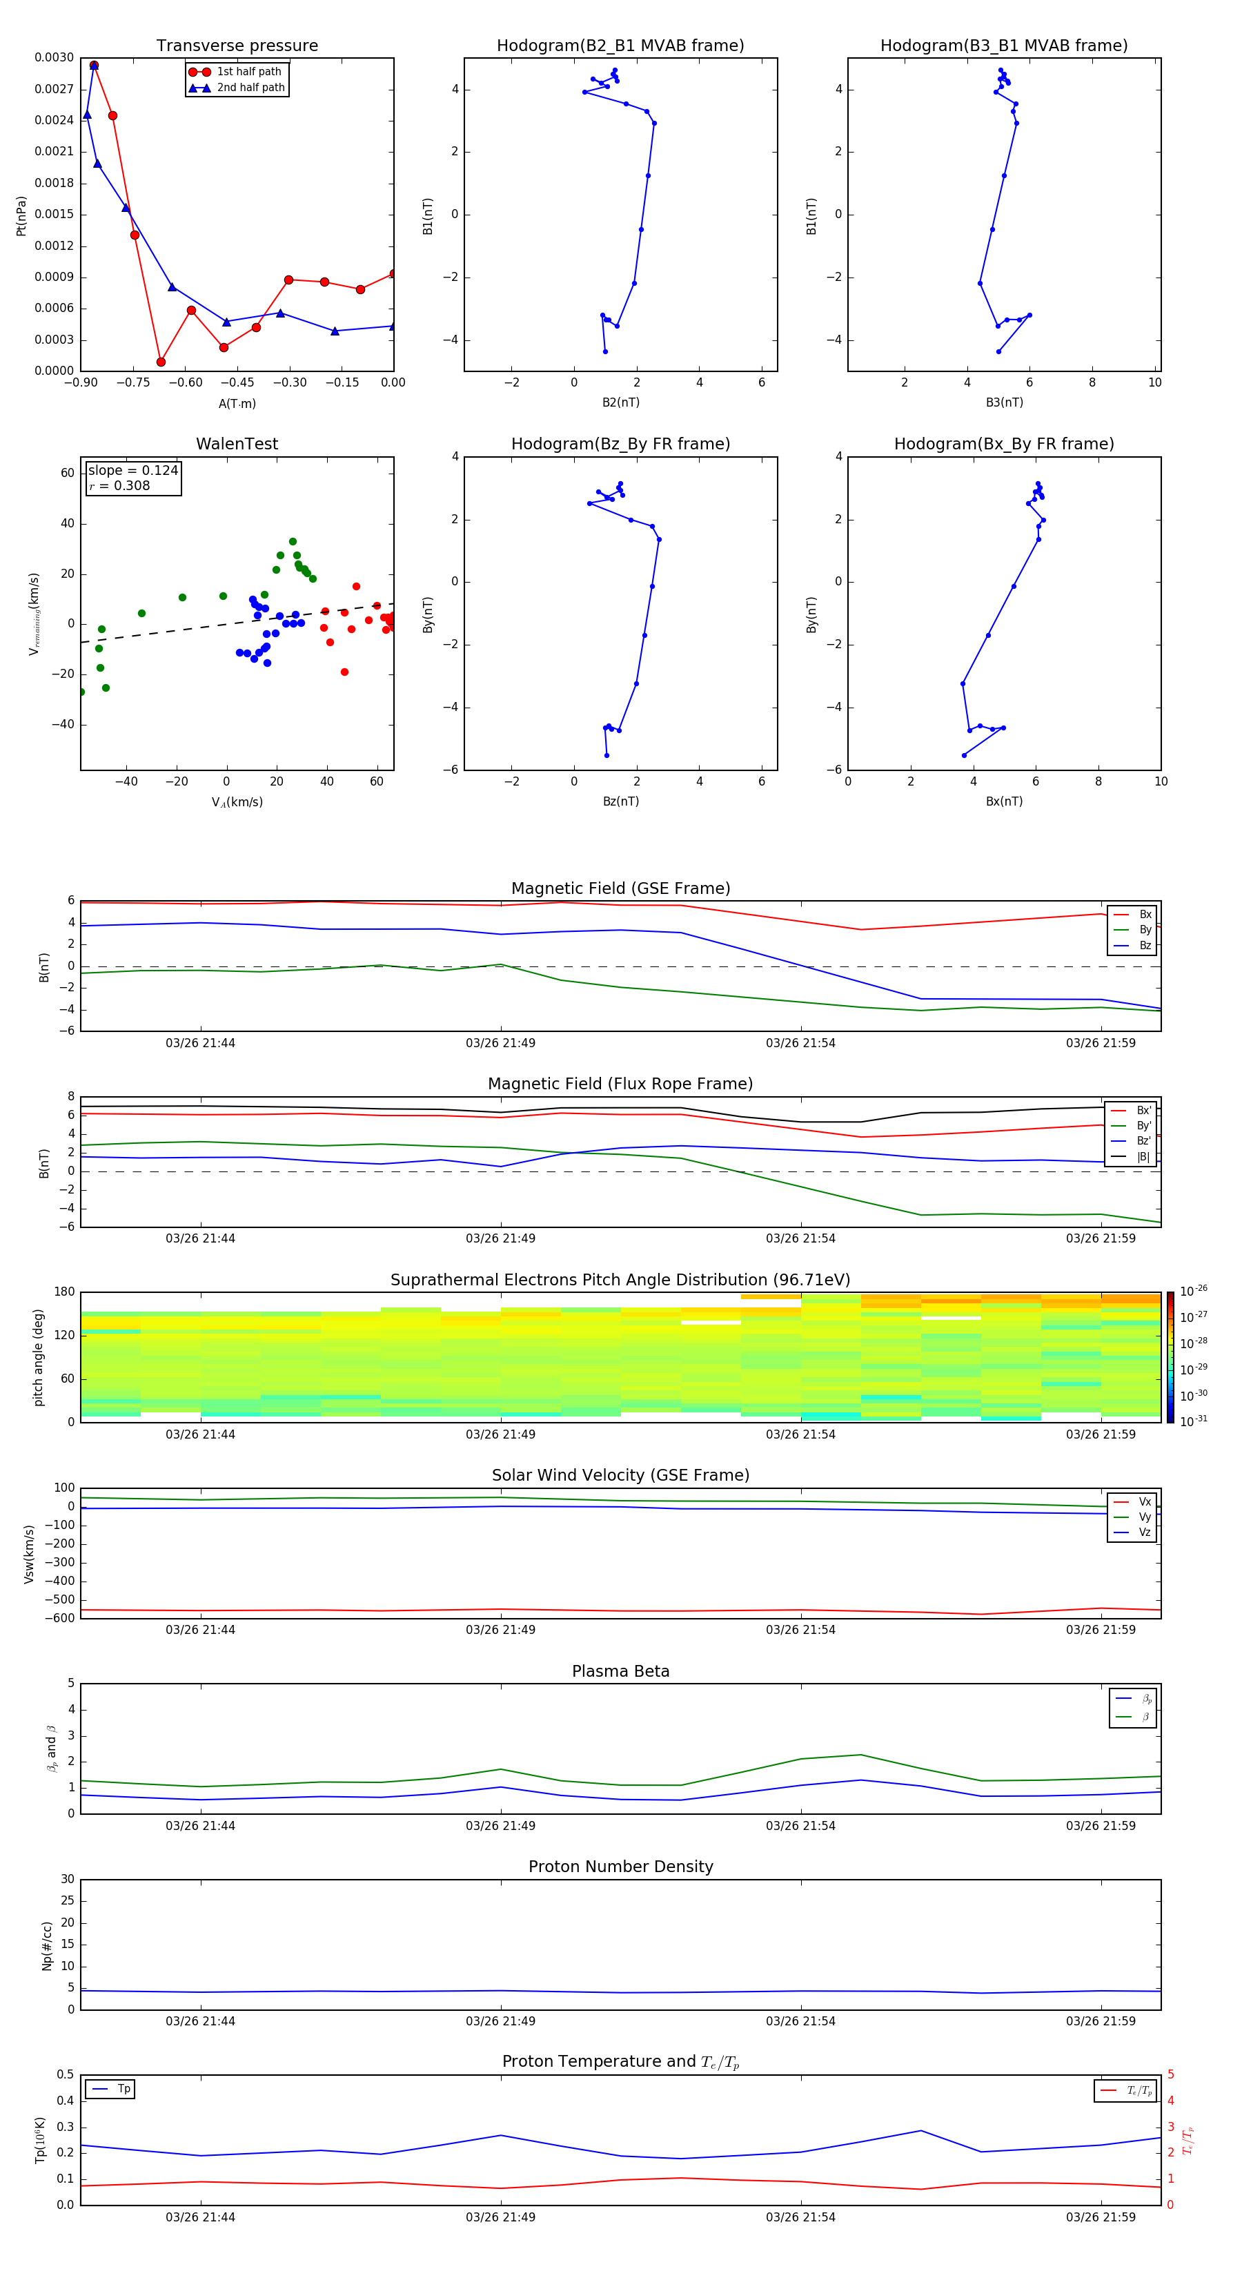
Task: Click the 'VA(km/s)' x-axis label
Action: (x=237, y=802)
